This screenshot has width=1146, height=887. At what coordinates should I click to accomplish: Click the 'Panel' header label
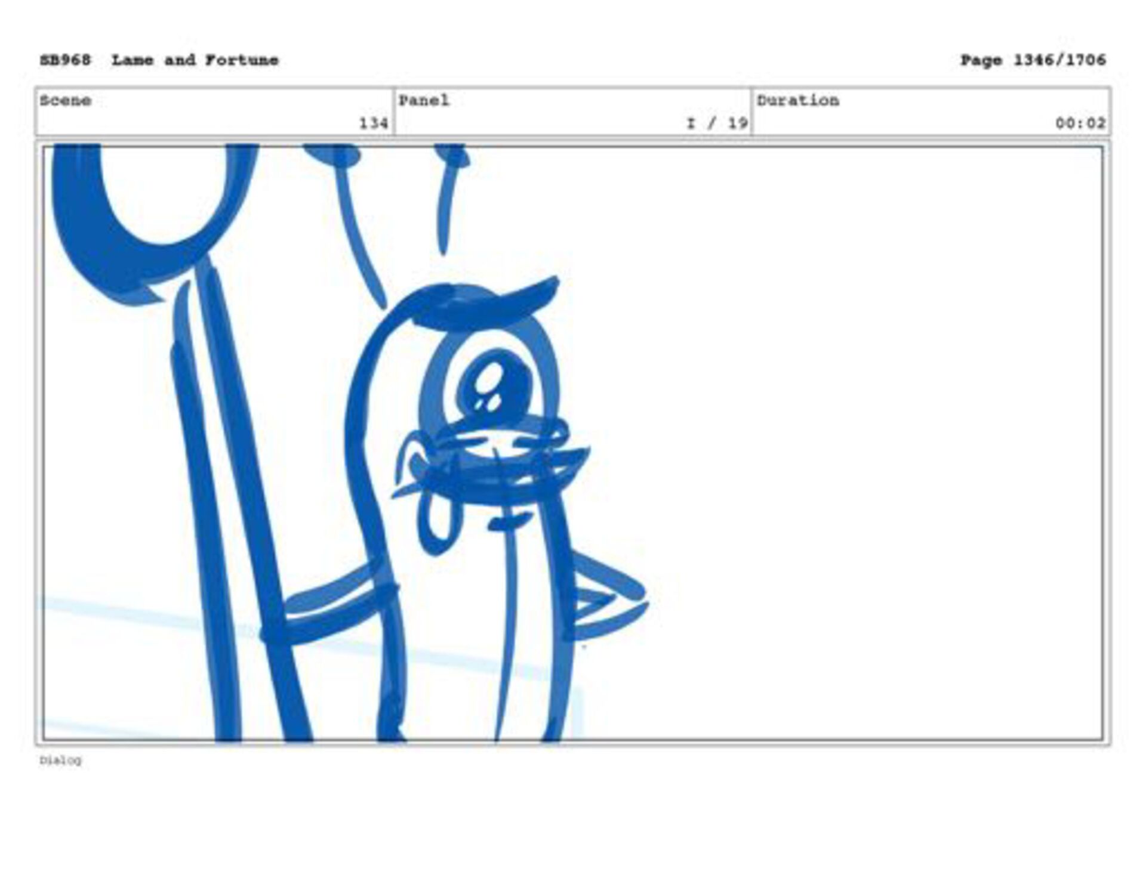424,100
